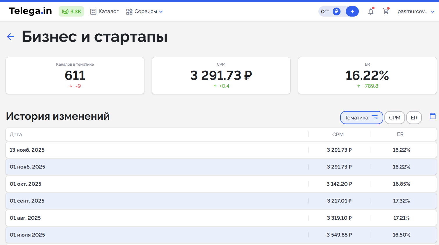Viewport: 439px width, 245px height.
Task: Go back using the blue arrow
Action: (10, 37)
